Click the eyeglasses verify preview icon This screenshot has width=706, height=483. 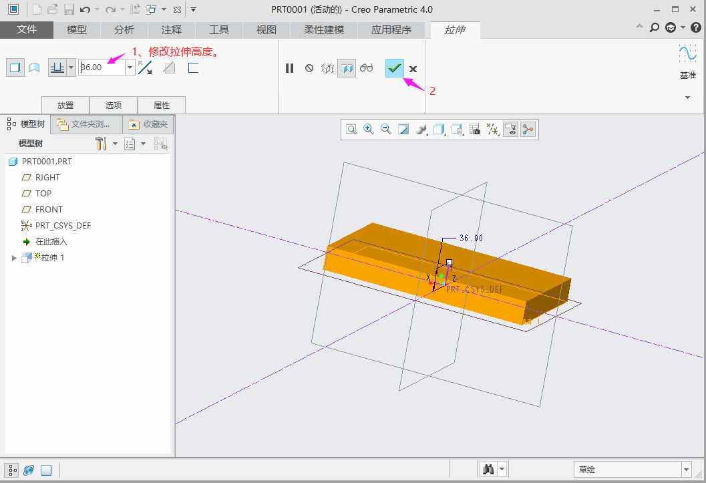(x=367, y=68)
